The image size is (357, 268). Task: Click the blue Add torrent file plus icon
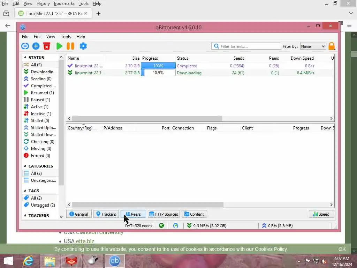pos(36,46)
